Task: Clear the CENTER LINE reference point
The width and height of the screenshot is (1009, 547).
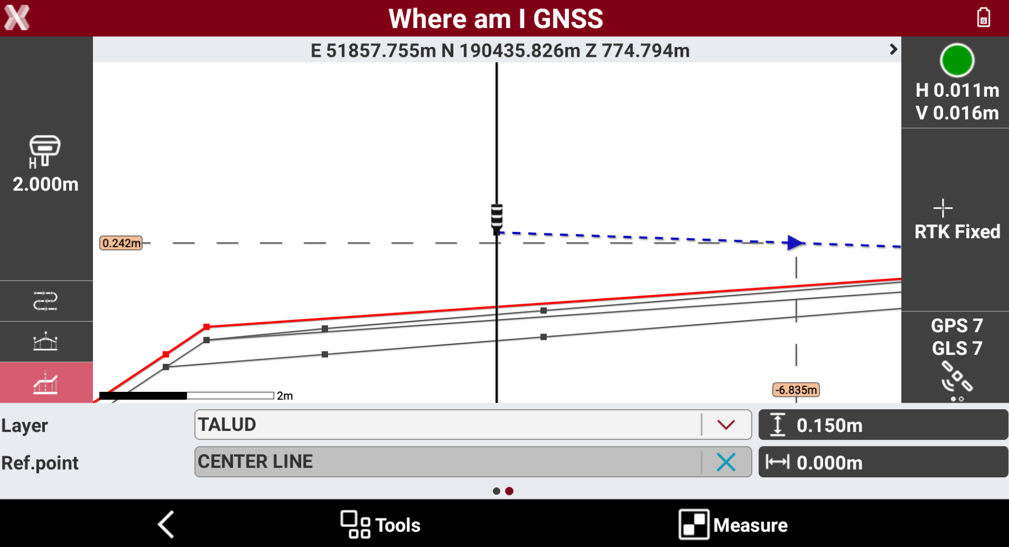Action: pos(726,462)
